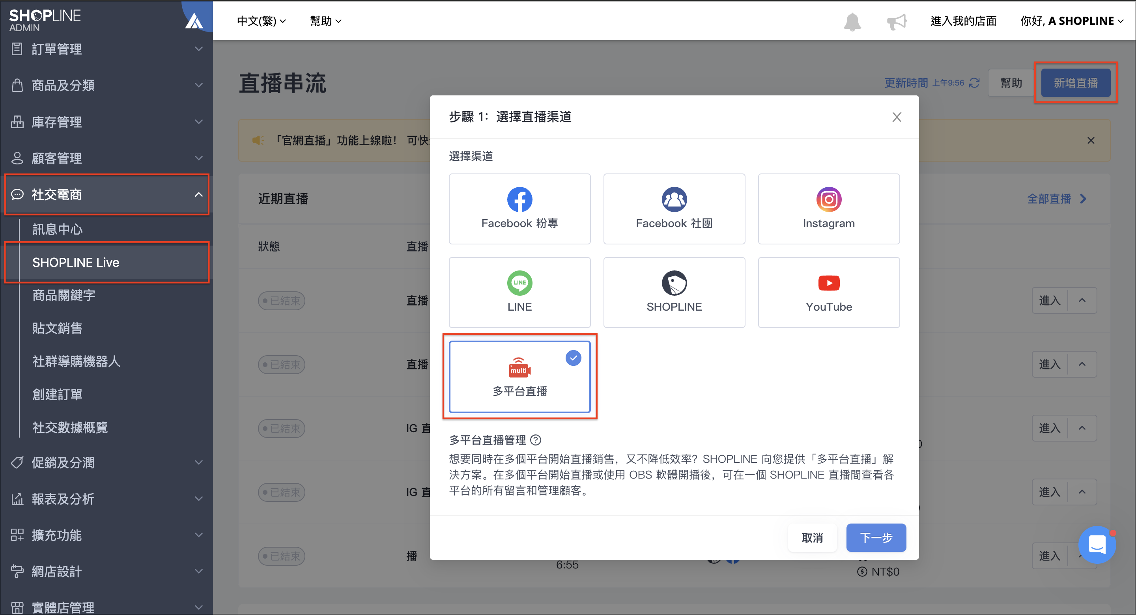This screenshot has width=1136, height=615.
Task: Expand the 實體店管理 sidebar menu
Action: click(x=106, y=607)
